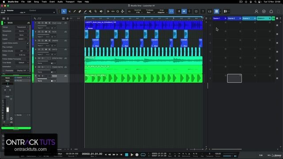Open the Start page home icon
The width and height of the screenshot is (283, 159).
click(271, 11)
